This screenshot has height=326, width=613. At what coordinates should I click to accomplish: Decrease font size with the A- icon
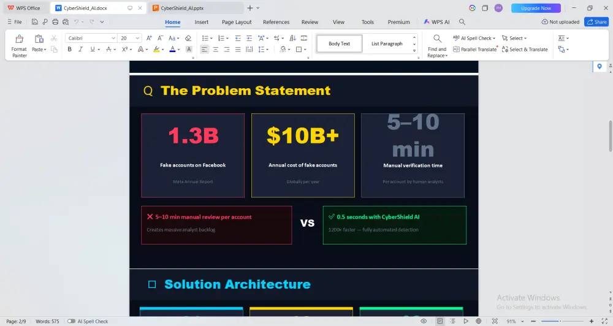tap(160, 38)
